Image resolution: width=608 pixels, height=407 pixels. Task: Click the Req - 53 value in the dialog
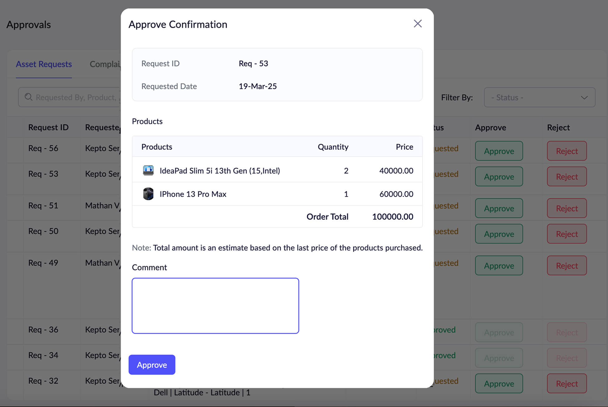pos(253,63)
